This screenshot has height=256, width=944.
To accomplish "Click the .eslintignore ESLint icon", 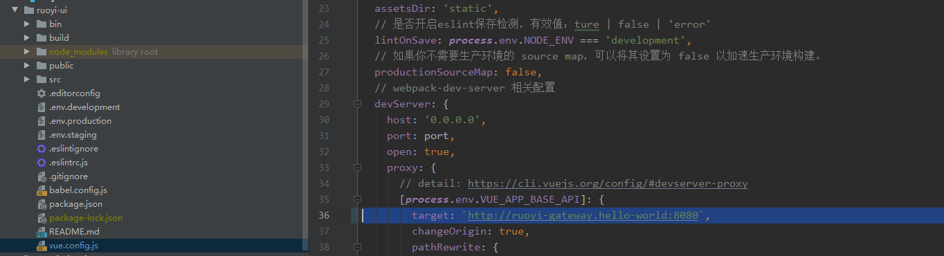I will [42, 149].
